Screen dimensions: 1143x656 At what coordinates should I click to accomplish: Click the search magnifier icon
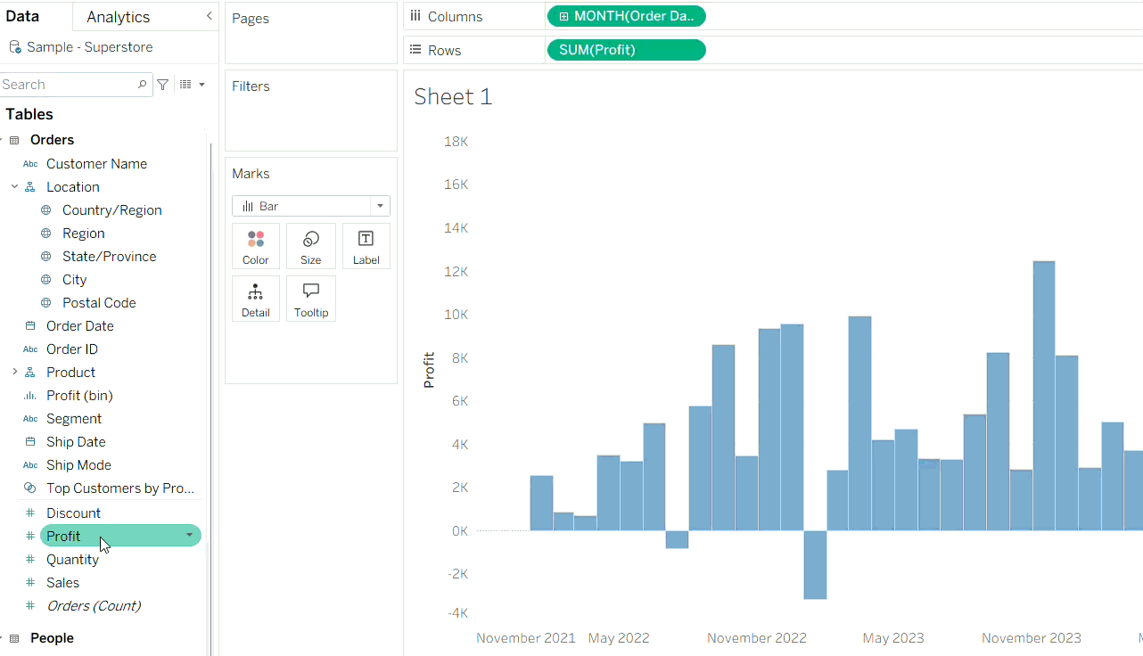(143, 85)
